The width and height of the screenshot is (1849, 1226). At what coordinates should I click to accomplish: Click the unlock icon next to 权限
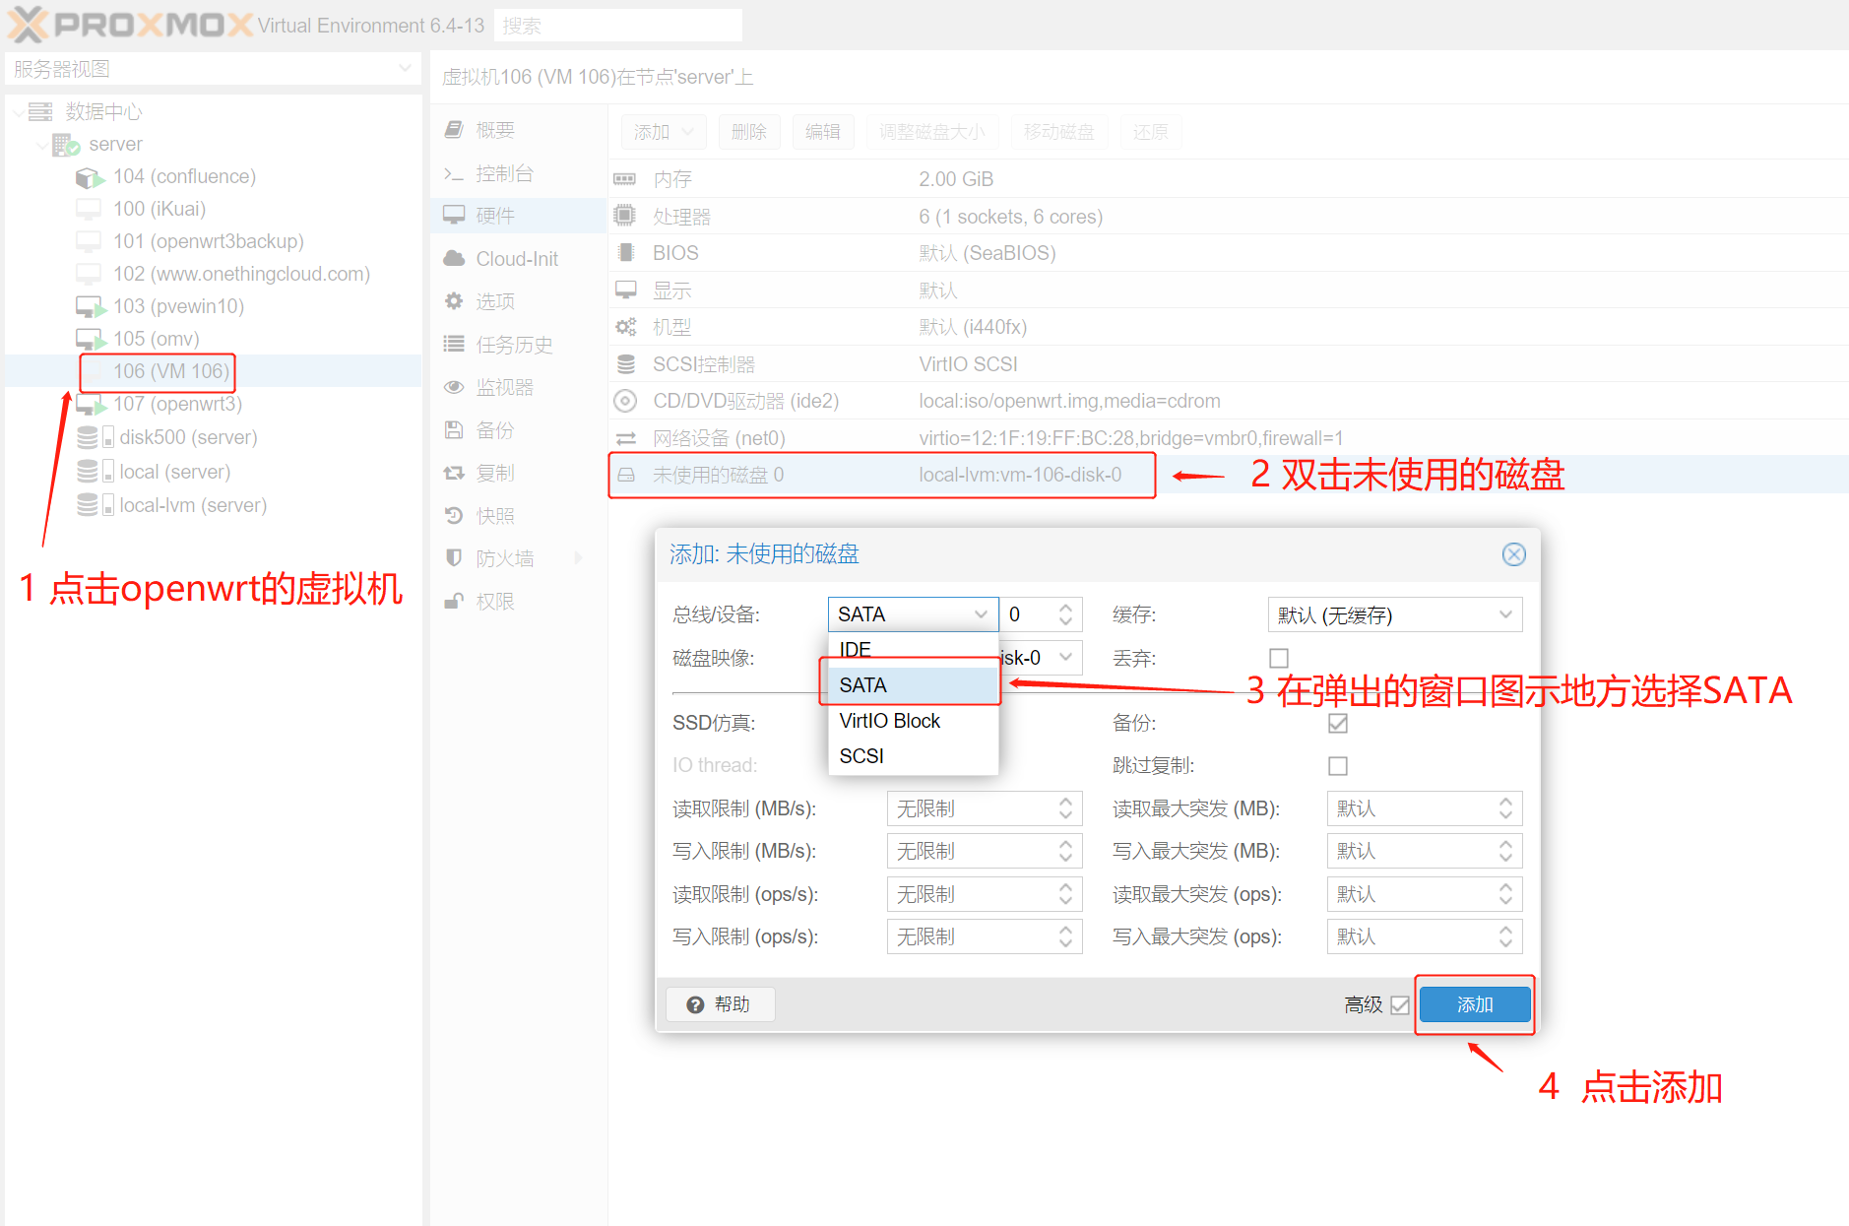tap(454, 601)
